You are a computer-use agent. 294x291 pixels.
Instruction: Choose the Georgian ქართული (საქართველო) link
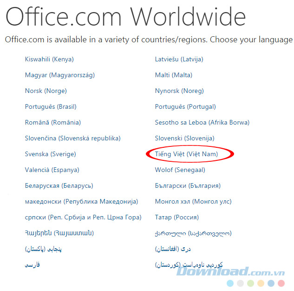point(193,233)
